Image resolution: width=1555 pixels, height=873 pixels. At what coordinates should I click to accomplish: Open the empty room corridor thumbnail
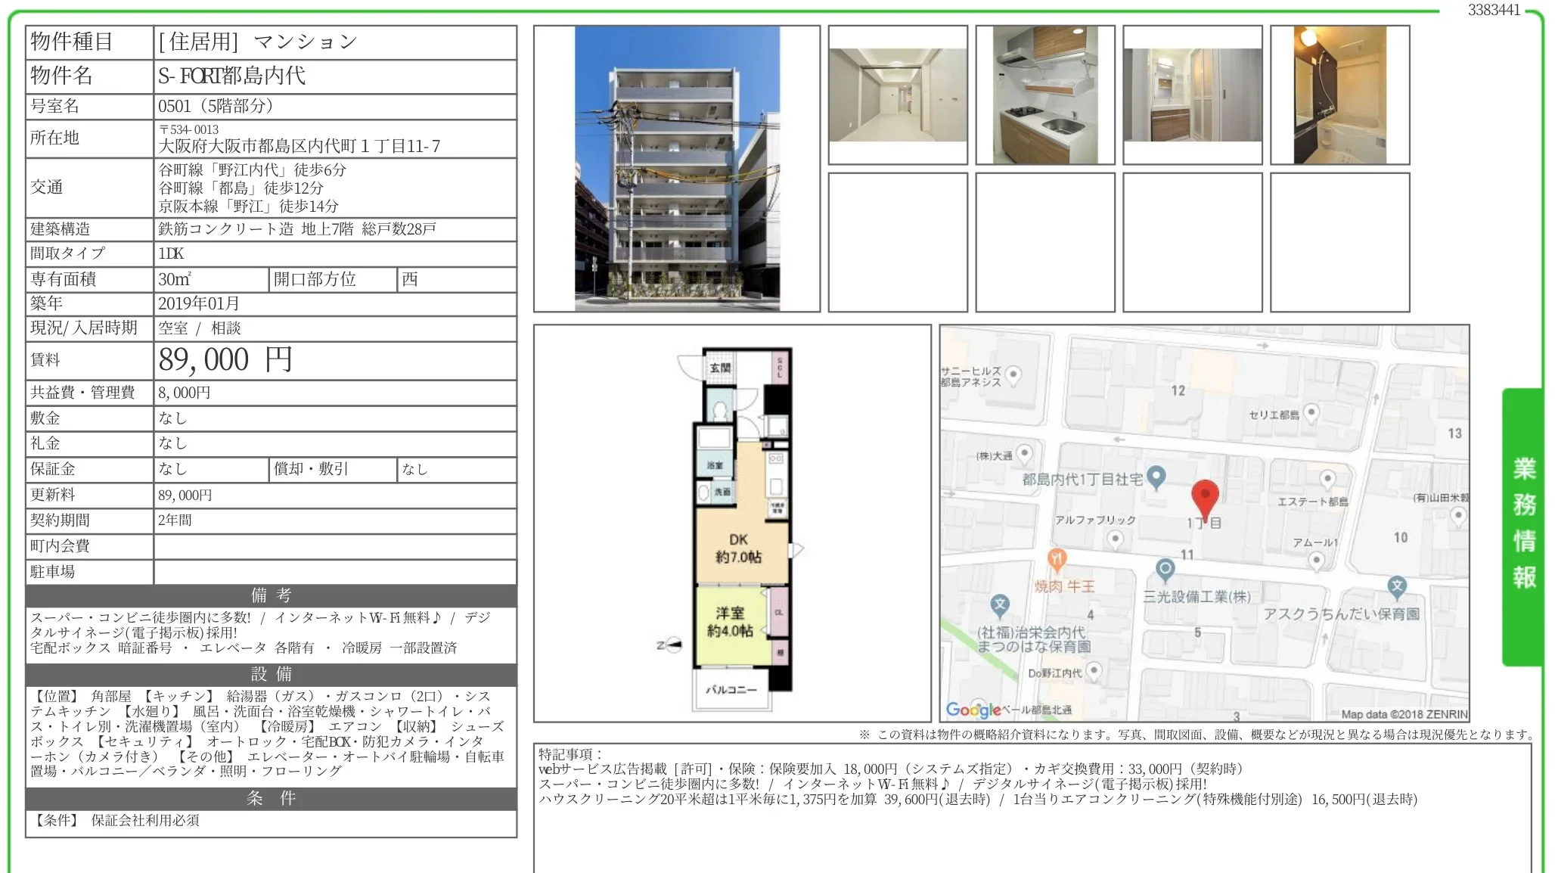898,95
